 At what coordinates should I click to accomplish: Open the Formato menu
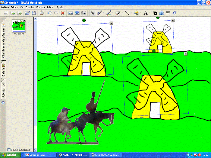tap(41, 7)
